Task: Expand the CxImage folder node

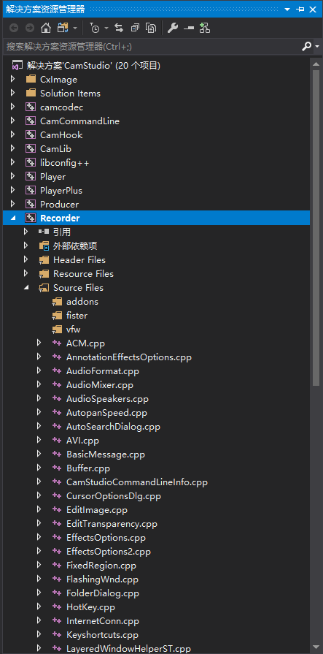Action: tap(12, 79)
